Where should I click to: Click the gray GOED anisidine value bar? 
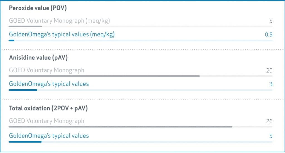[104, 76]
